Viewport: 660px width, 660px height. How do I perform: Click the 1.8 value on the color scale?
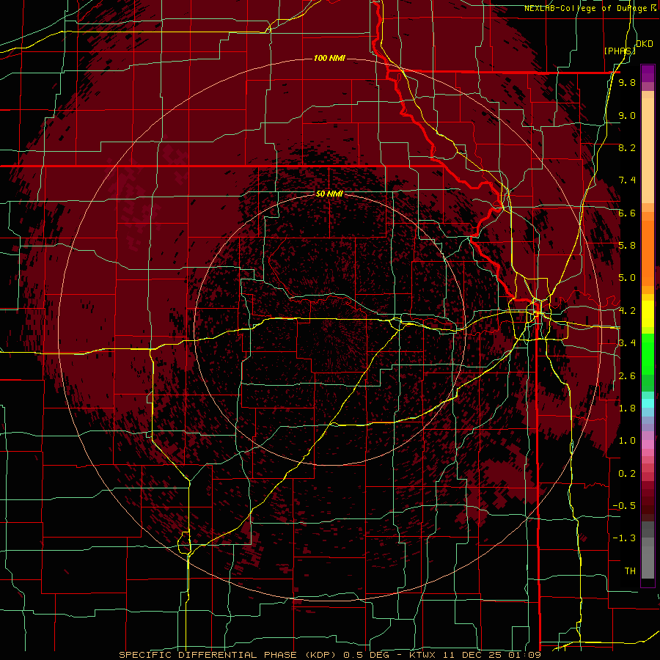627,408
